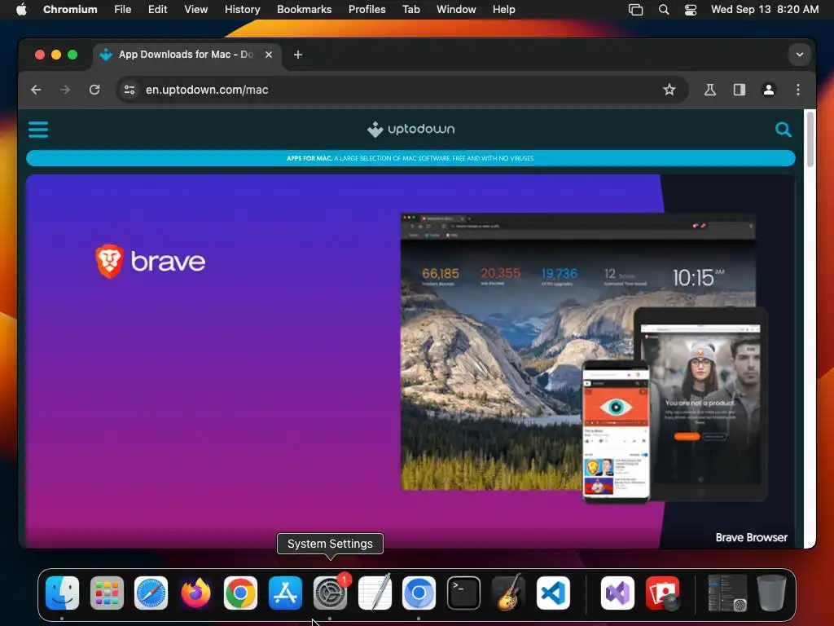Open the Profiles menu

coord(367,9)
